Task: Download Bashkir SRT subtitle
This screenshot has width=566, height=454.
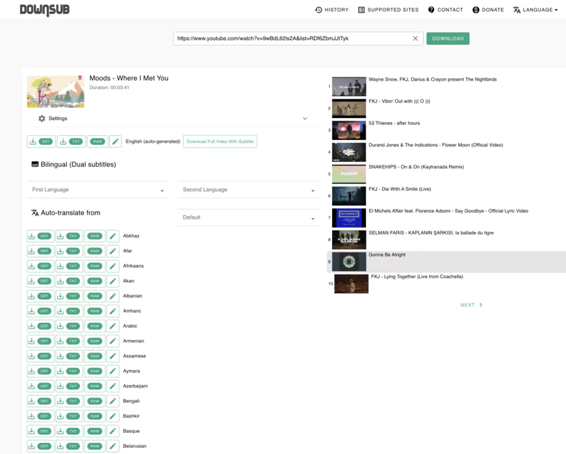Action: pos(41,416)
